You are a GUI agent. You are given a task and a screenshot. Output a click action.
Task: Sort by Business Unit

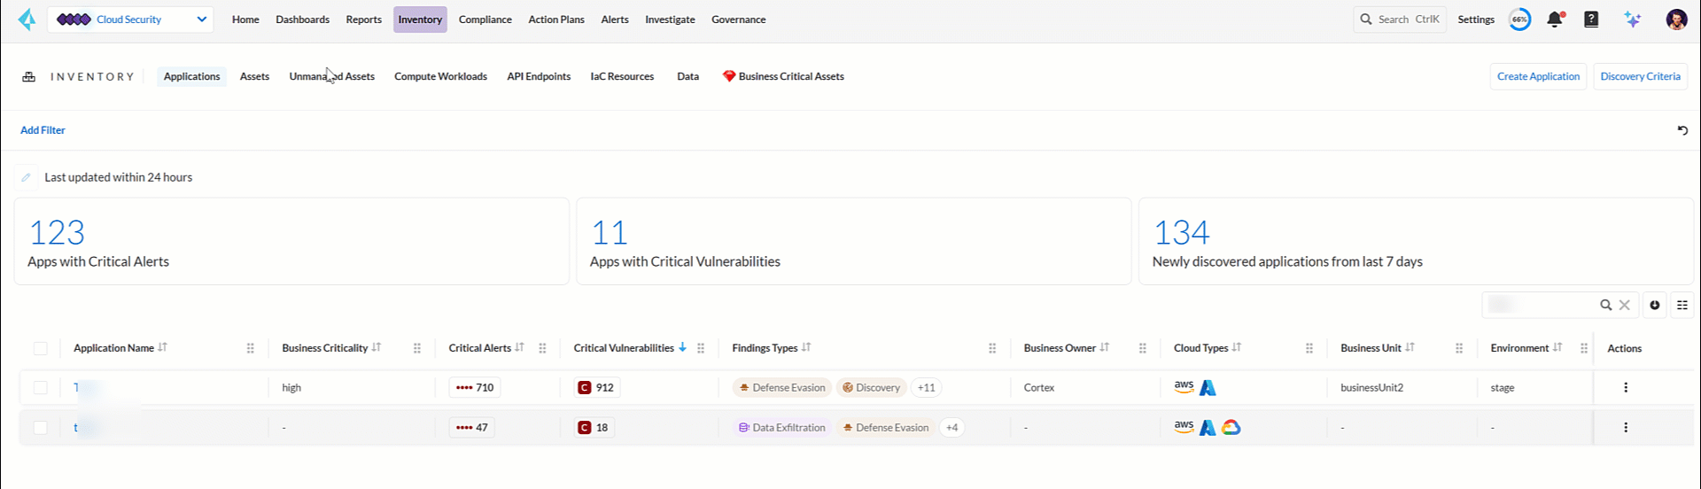pos(1410,347)
